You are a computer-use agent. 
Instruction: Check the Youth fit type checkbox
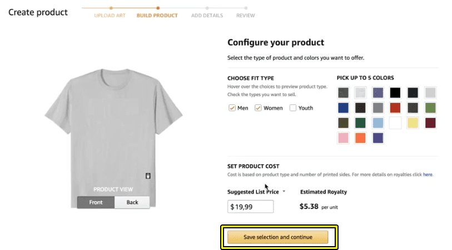(293, 108)
